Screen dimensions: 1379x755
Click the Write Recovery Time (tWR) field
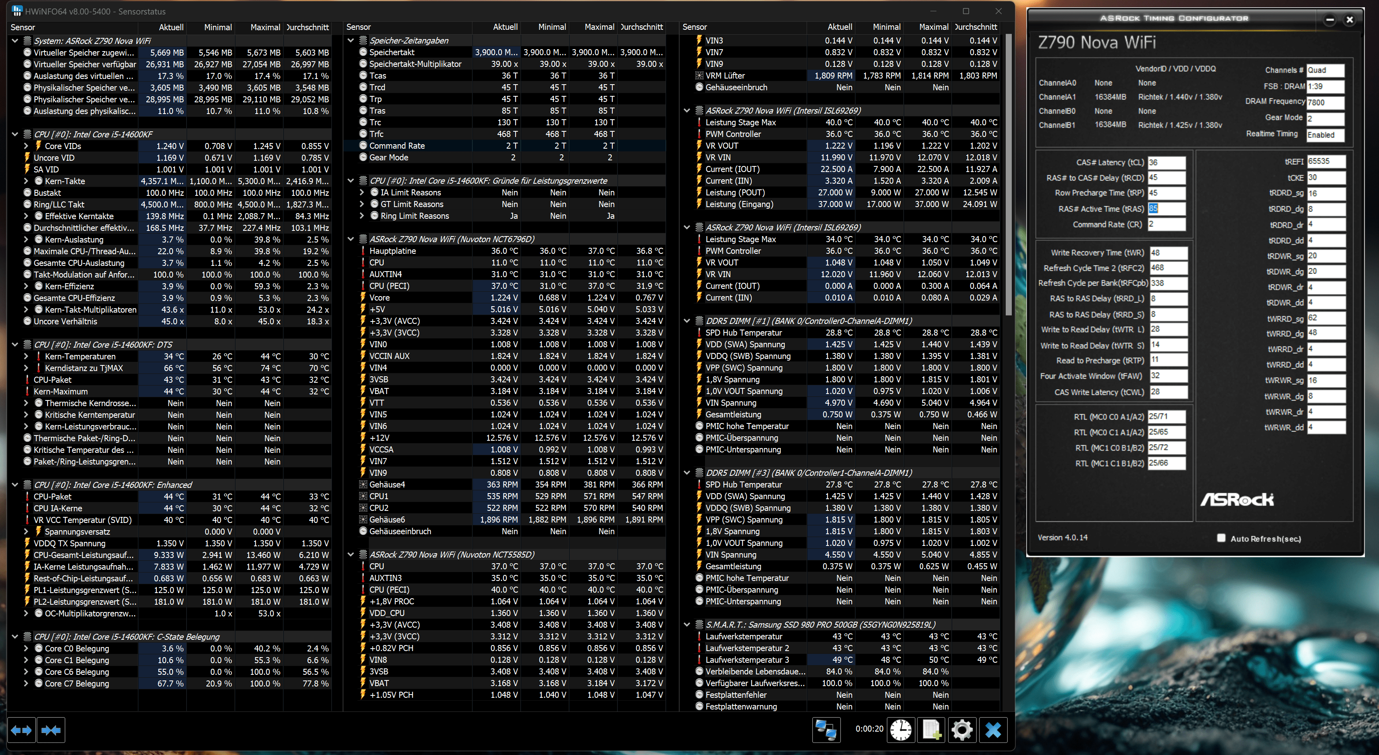pos(1168,253)
